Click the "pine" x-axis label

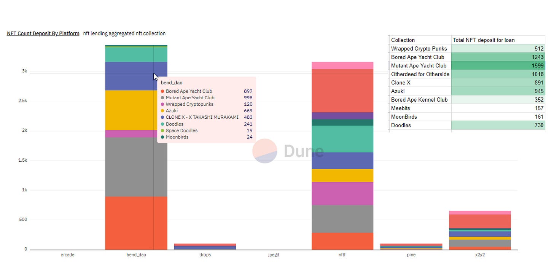click(x=411, y=255)
